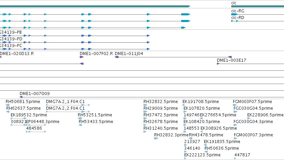The width and height of the screenshot is (284, 160).
Task: Select EK191835.5prime EST label
Action: [222, 142]
